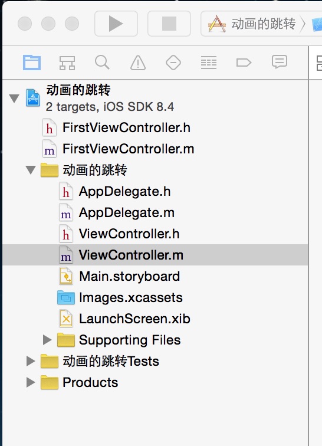322x446 pixels.
Task: Open the Project navigator tab
Action: (32, 63)
